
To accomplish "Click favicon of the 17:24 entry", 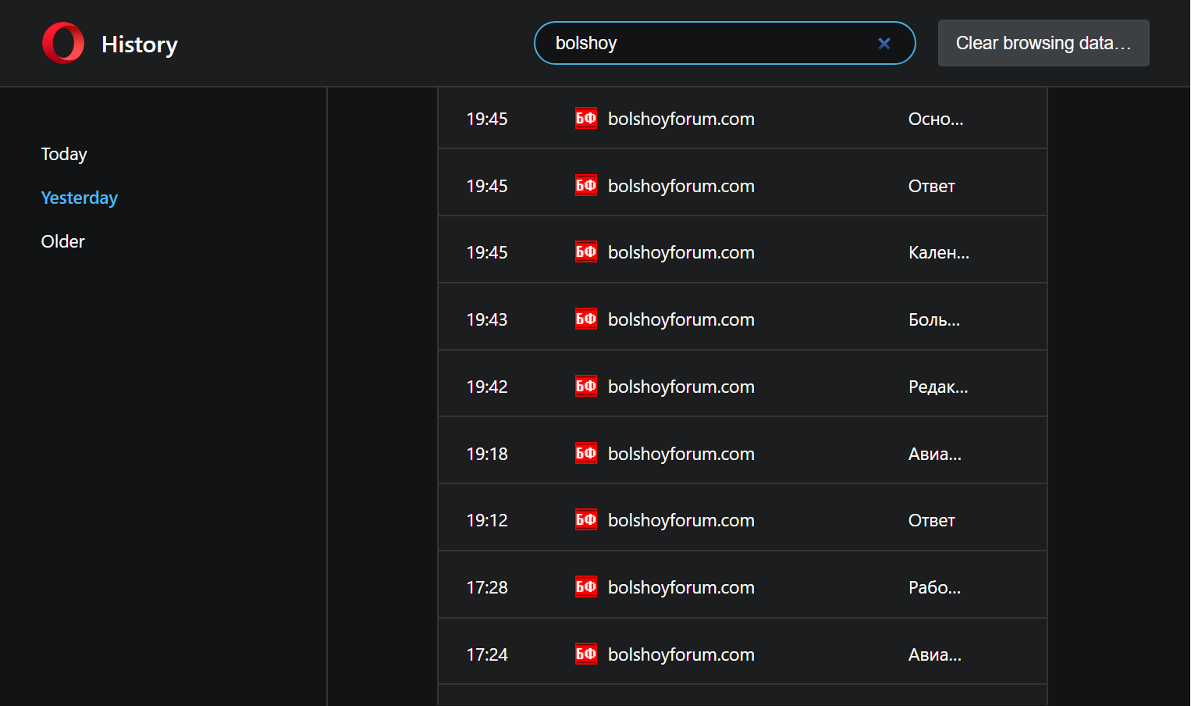I will 586,654.
